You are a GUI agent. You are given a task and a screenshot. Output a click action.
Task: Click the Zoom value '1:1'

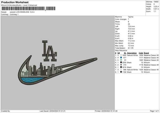(x=155, y=11)
